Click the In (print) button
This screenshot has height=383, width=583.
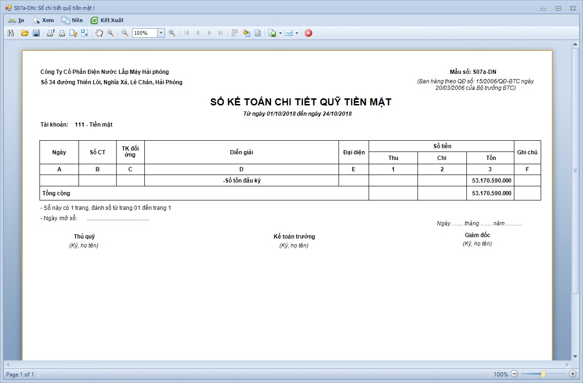16,20
